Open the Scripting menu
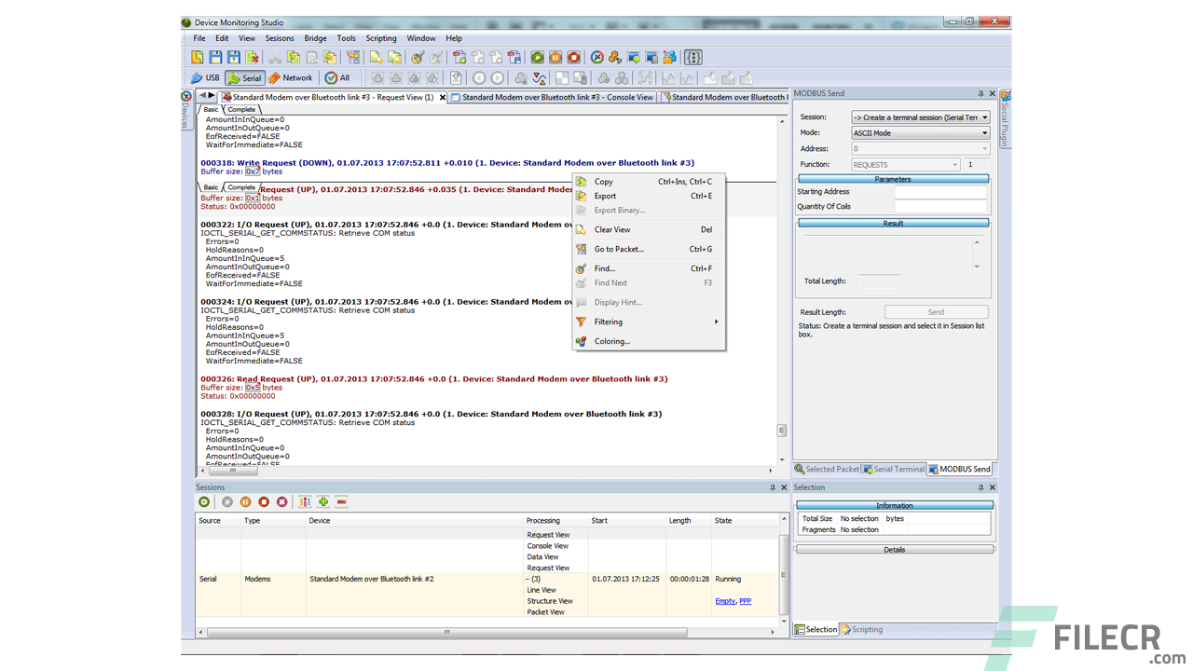 381,38
